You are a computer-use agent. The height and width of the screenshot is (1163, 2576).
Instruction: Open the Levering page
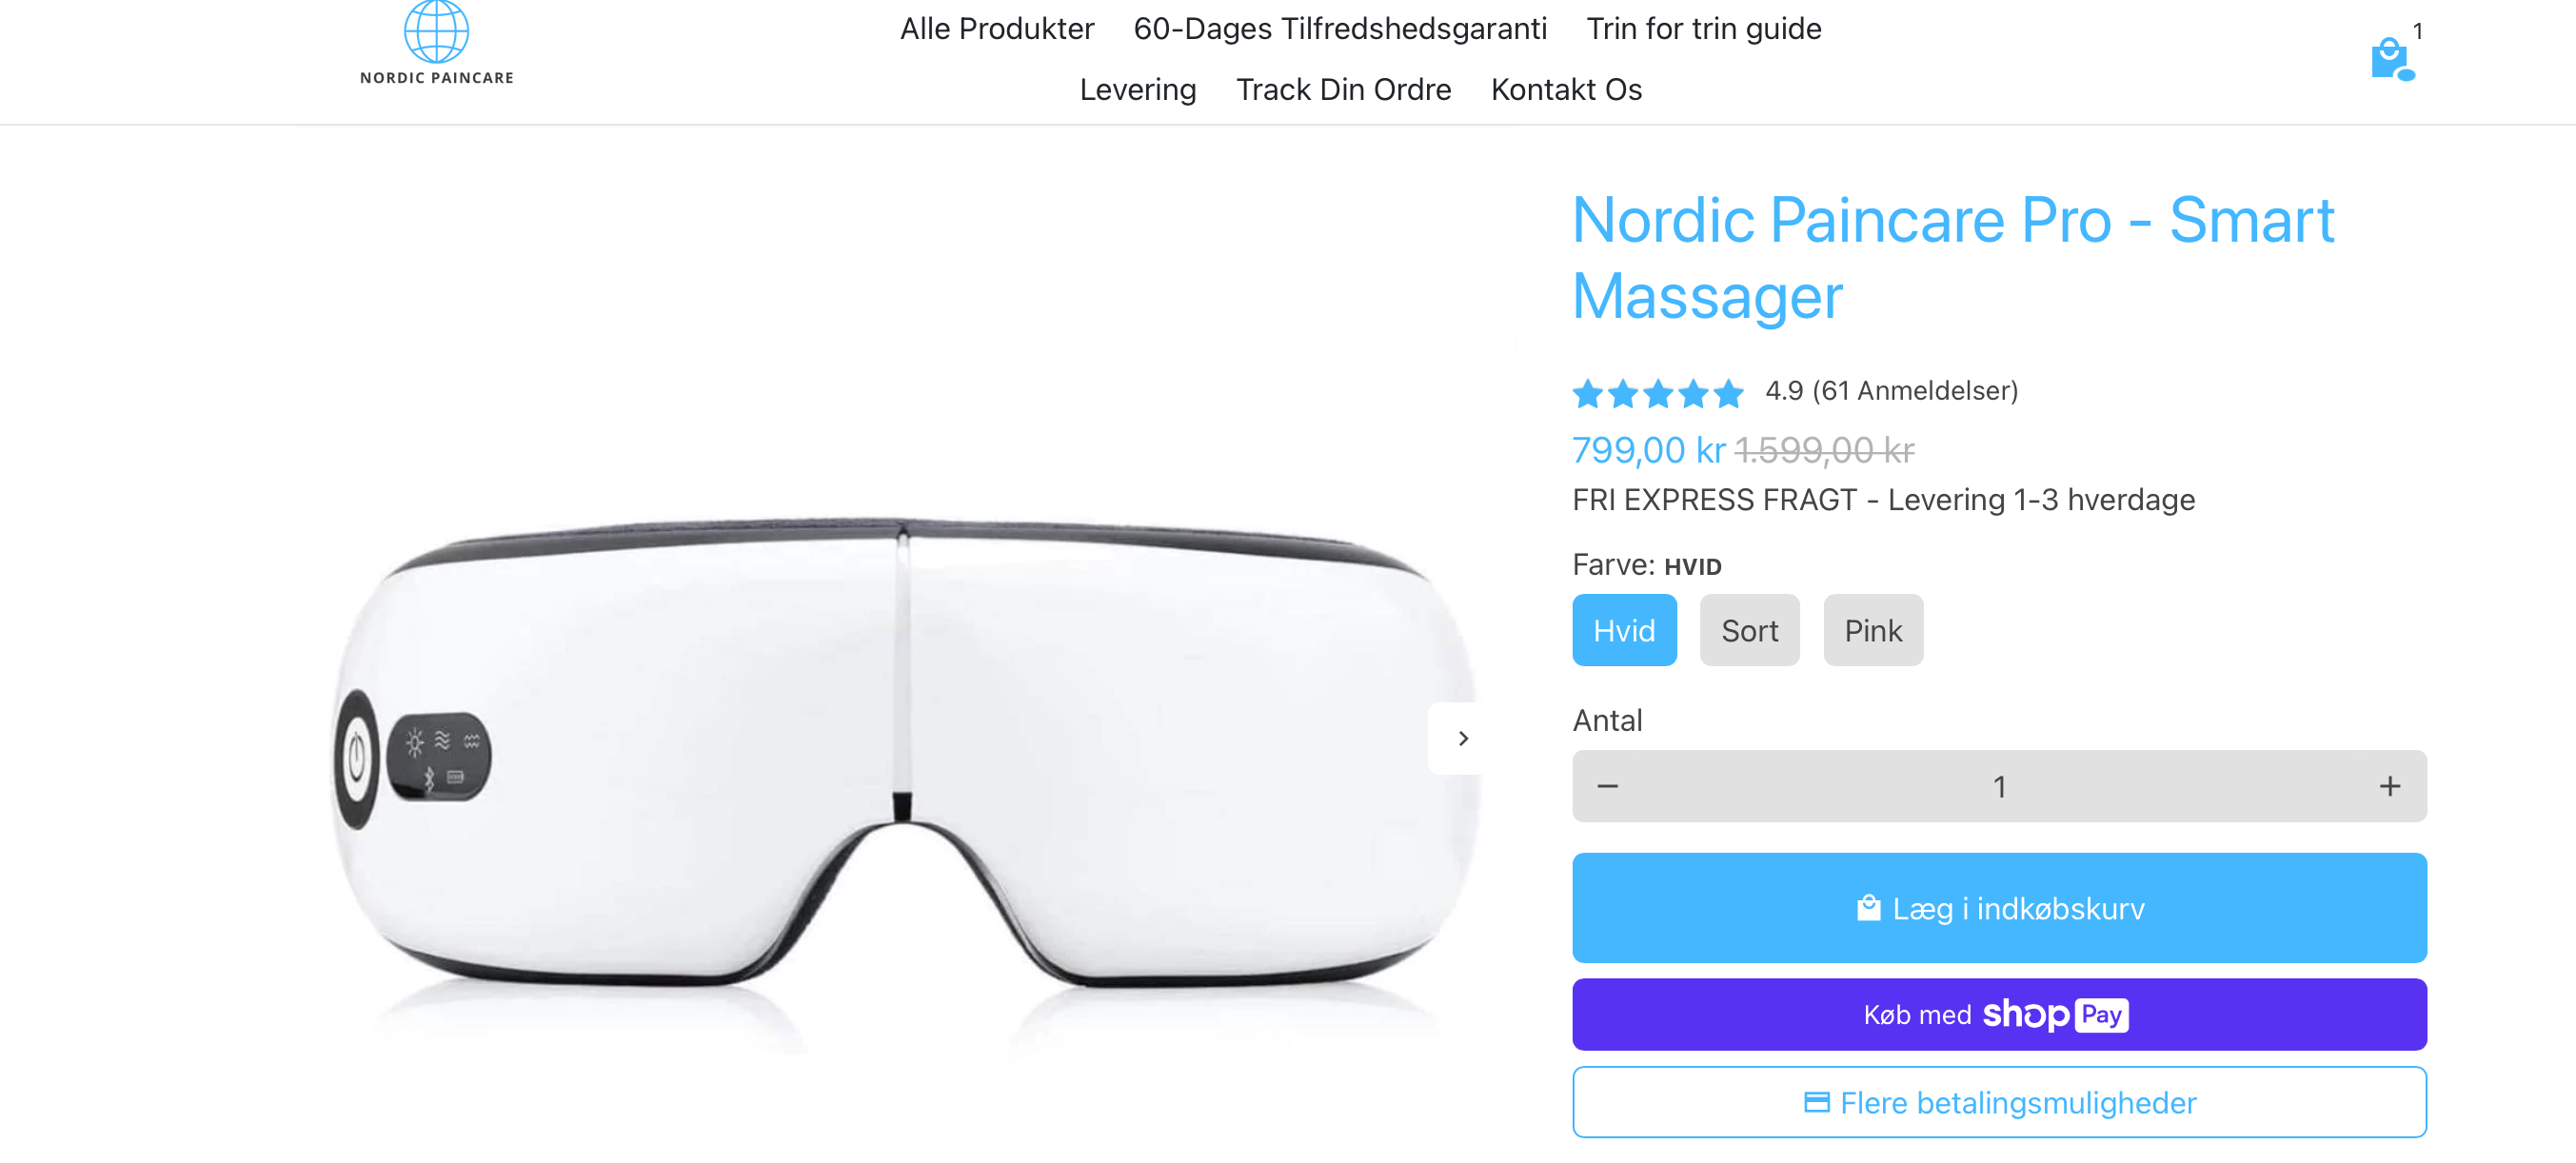[x=1138, y=90]
